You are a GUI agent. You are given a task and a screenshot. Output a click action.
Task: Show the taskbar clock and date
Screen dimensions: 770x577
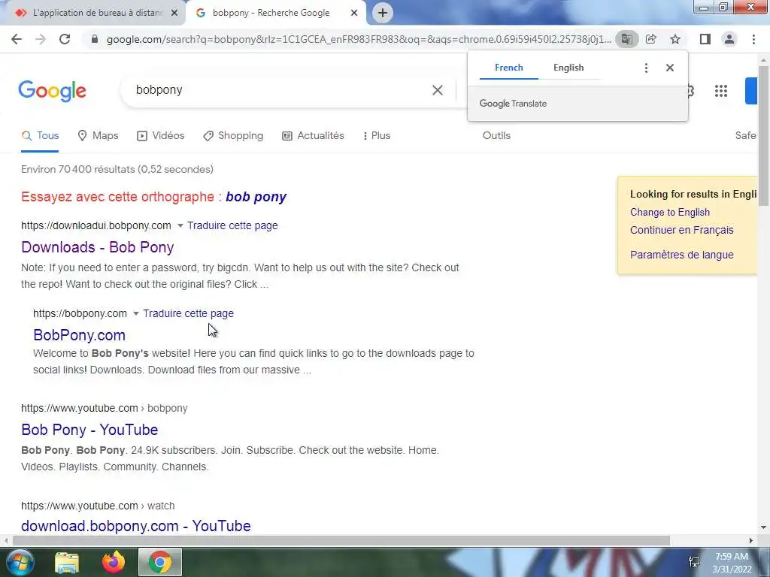[732, 563]
